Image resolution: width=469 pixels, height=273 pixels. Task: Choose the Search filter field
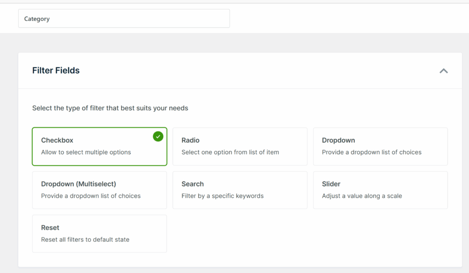pos(240,190)
